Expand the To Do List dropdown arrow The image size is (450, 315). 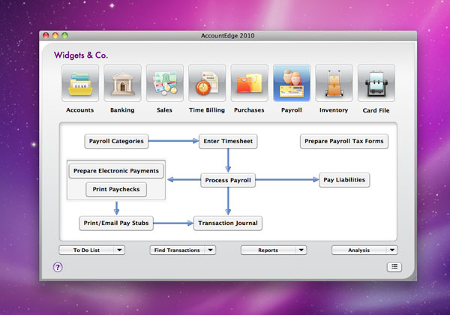[119, 250]
